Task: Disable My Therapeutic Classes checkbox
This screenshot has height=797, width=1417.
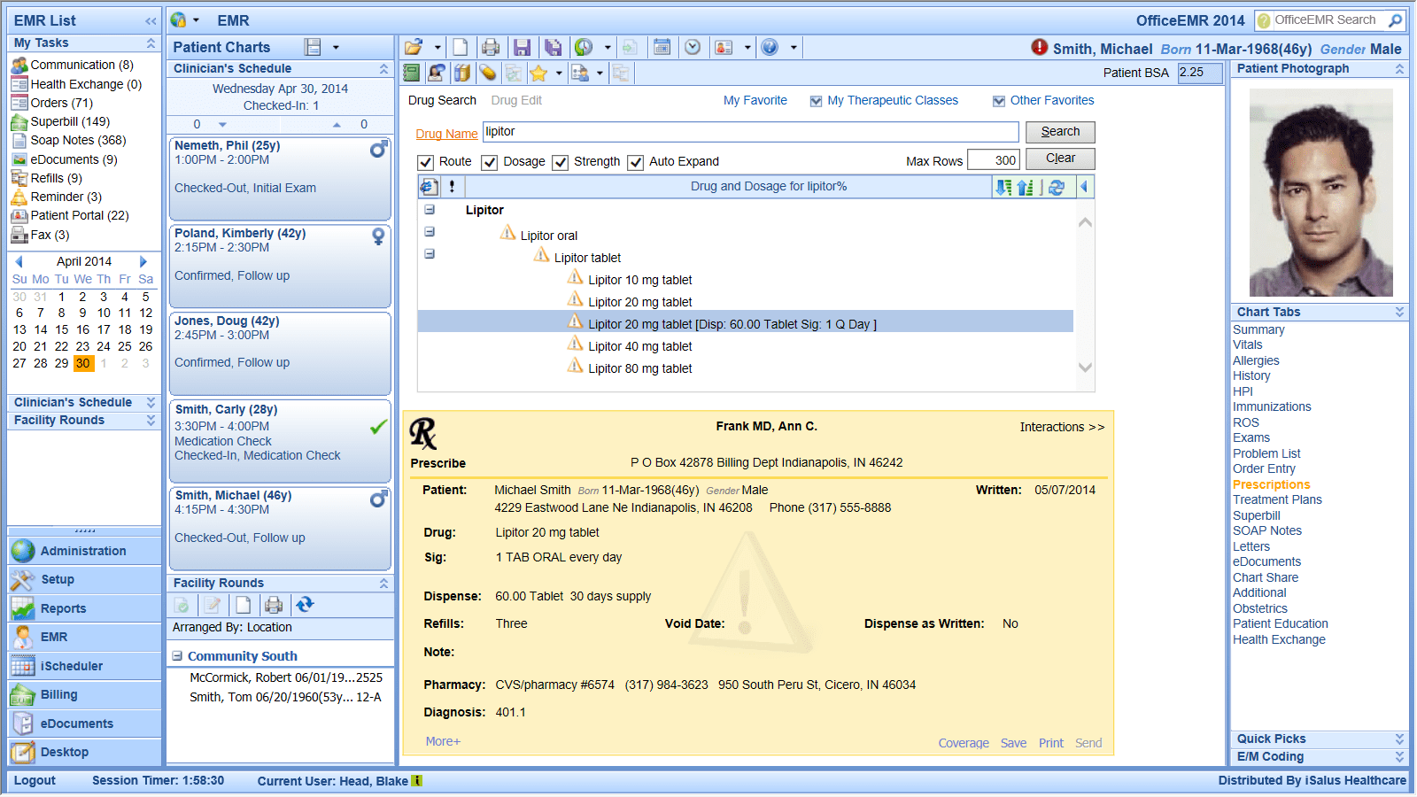Action: [816, 101]
